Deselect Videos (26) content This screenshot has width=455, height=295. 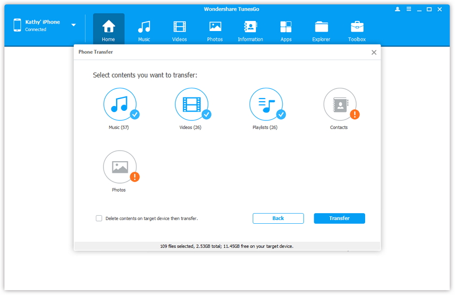(191, 104)
